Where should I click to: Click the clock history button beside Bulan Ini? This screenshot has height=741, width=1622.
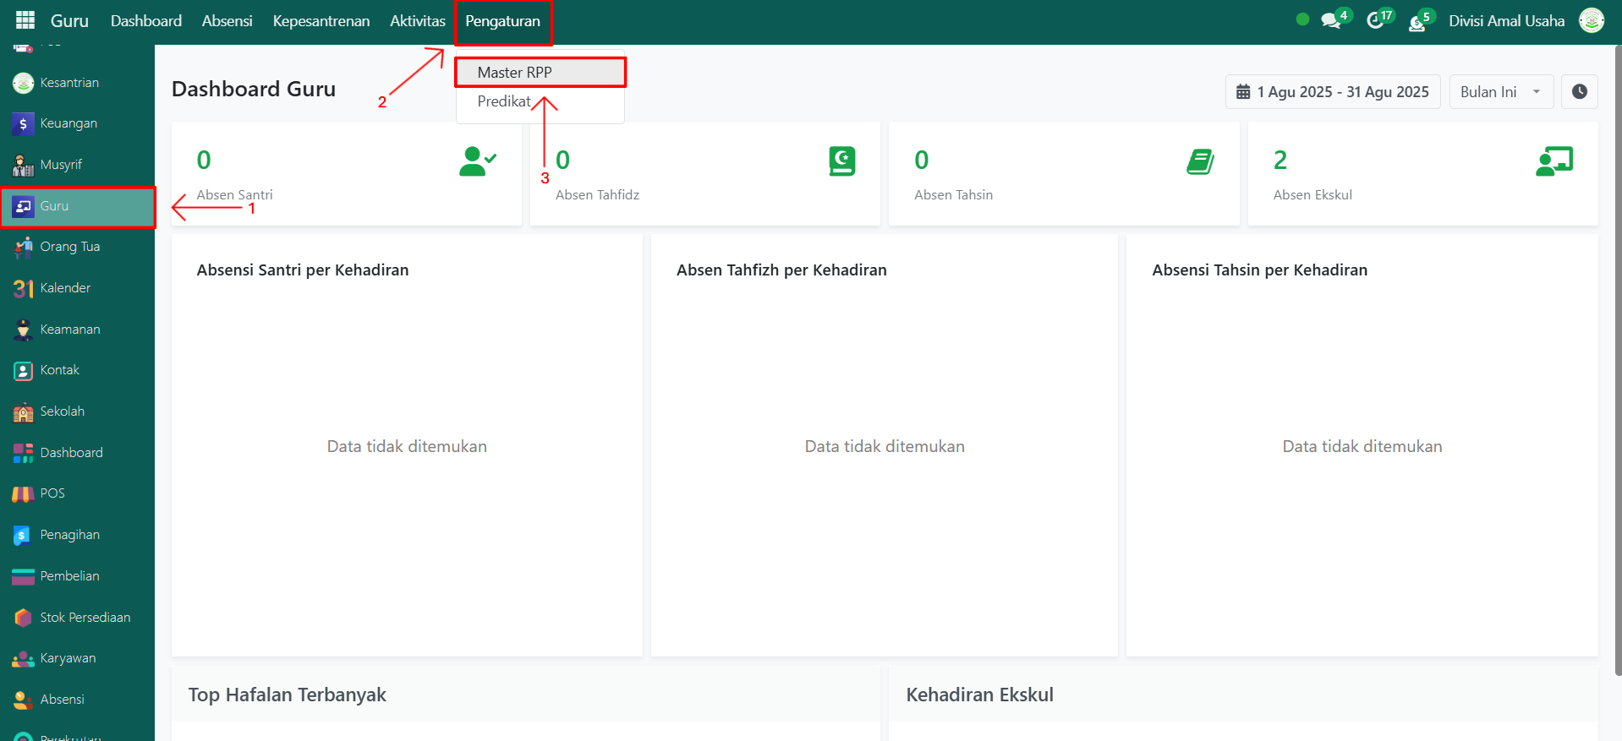(x=1579, y=92)
